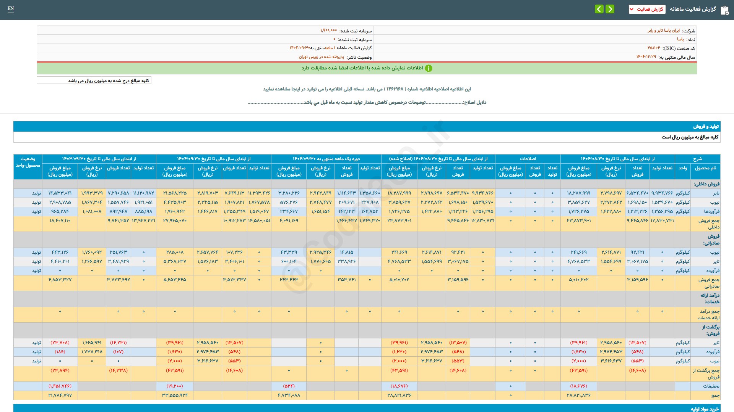Image resolution: width=734 pixels, height=412 pixels.
Task: Select the جمع فروش صادراتی row label
Action: click(708, 283)
